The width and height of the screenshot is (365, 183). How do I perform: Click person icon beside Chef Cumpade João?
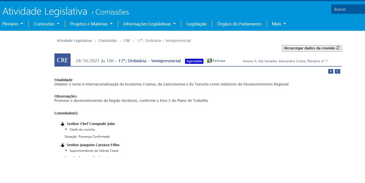(x=63, y=124)
